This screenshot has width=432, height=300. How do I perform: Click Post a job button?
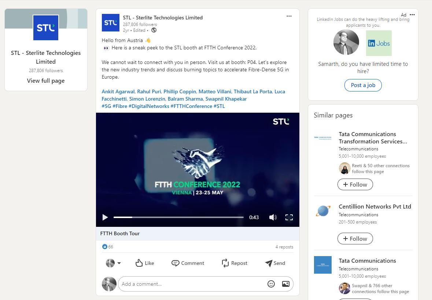click(x=363, y=85)
